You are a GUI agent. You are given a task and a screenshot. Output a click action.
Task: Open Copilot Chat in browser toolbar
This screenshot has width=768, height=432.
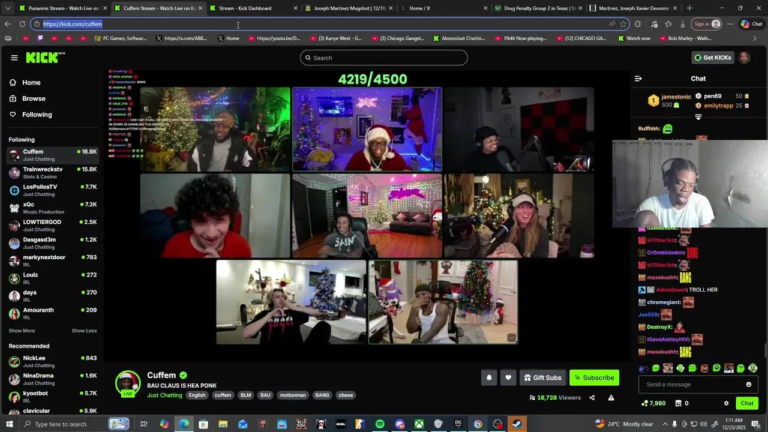(752, 24)
